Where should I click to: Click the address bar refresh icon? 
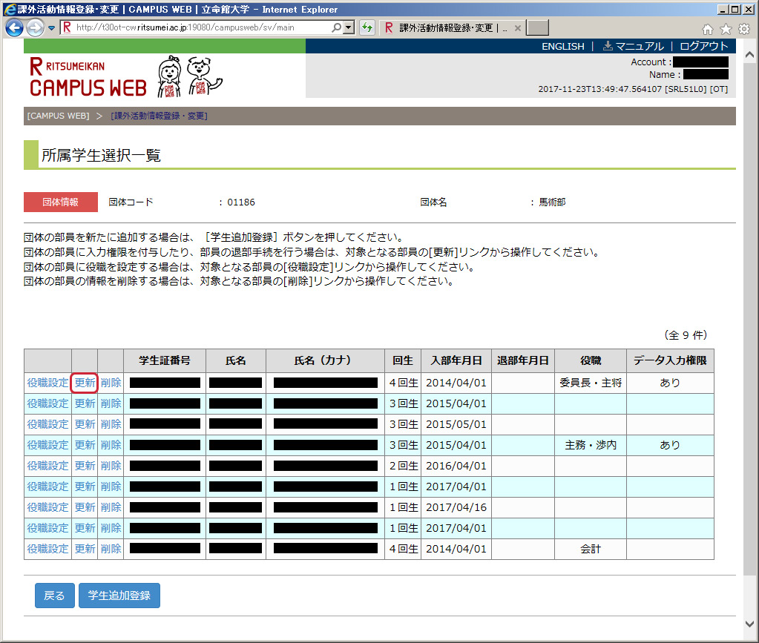point(367,28)
